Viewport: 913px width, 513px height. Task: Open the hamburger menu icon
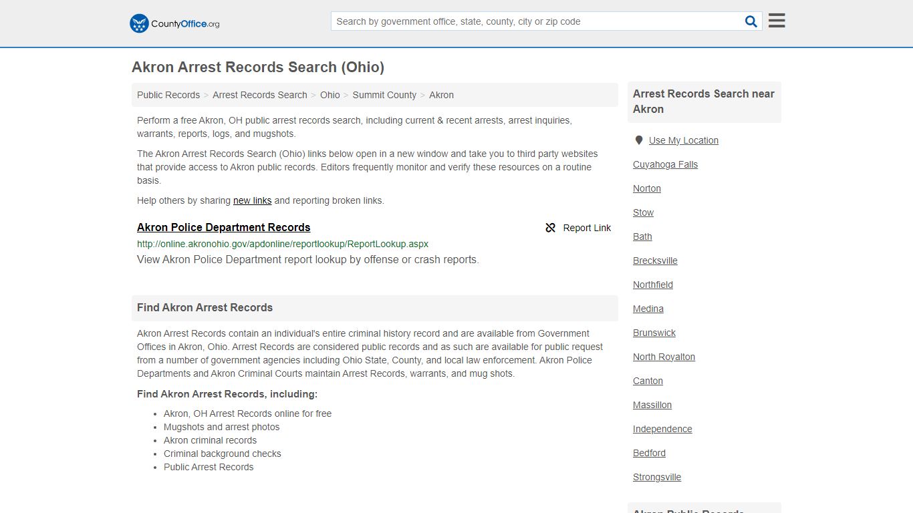point(777,21)
